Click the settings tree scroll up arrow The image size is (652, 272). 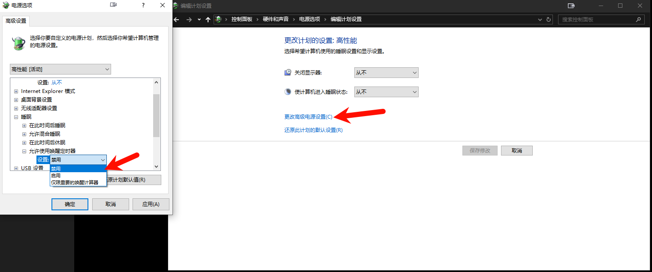click(156, 82)
